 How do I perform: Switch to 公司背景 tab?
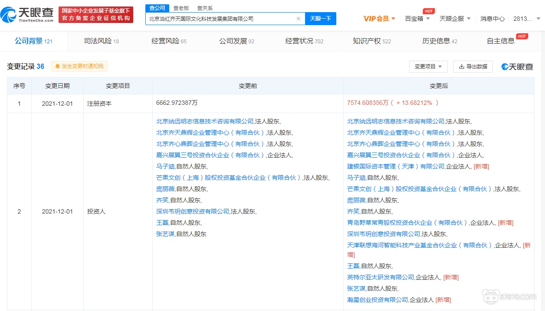33,41
